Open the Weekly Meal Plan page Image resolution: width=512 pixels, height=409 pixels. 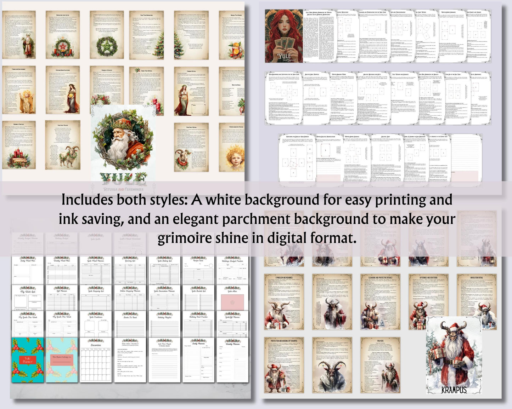click(61, 270)
